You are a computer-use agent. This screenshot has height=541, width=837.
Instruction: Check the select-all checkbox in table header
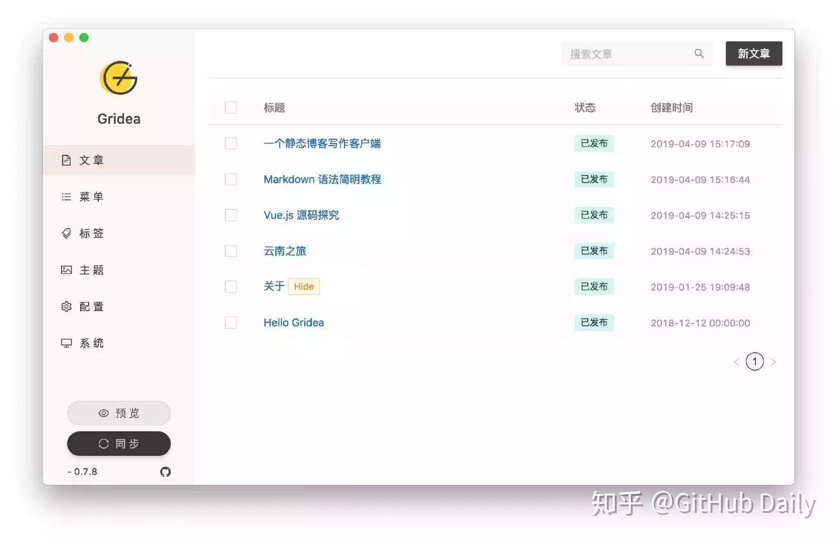pyautogui.click(x=231, y=107)
